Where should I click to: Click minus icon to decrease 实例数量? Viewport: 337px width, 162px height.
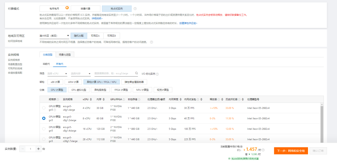pyautogui.click(x=23, y=149)
